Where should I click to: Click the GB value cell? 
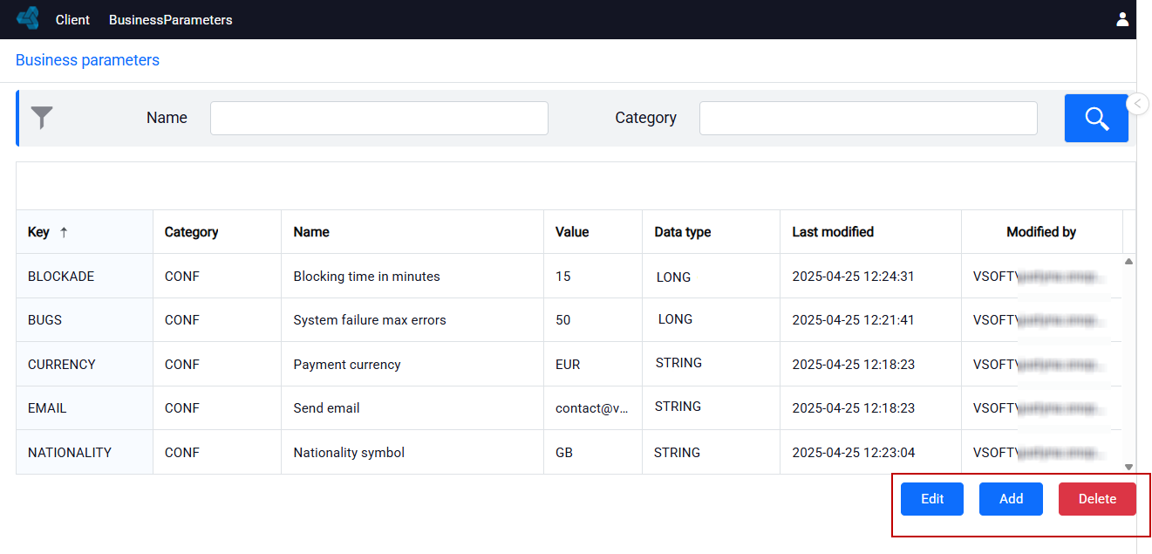click(593, 453)
